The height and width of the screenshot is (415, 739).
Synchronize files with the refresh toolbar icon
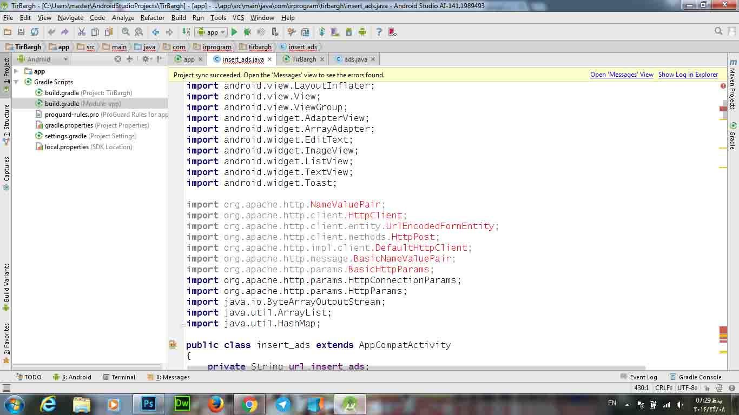pyautogui.click(x=35, y=32)
